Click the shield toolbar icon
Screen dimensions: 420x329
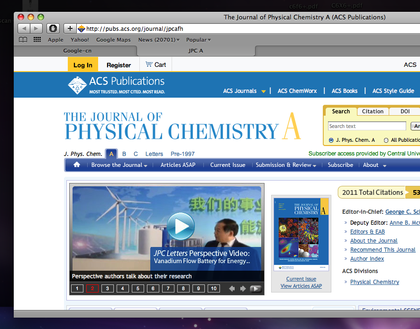53,28
